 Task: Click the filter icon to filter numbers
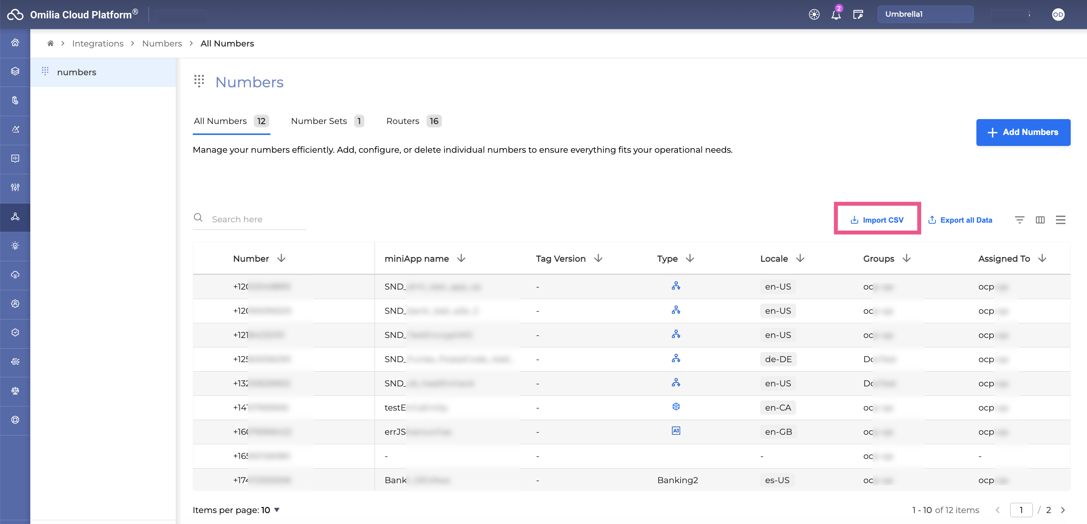(x=1020, y=219)
